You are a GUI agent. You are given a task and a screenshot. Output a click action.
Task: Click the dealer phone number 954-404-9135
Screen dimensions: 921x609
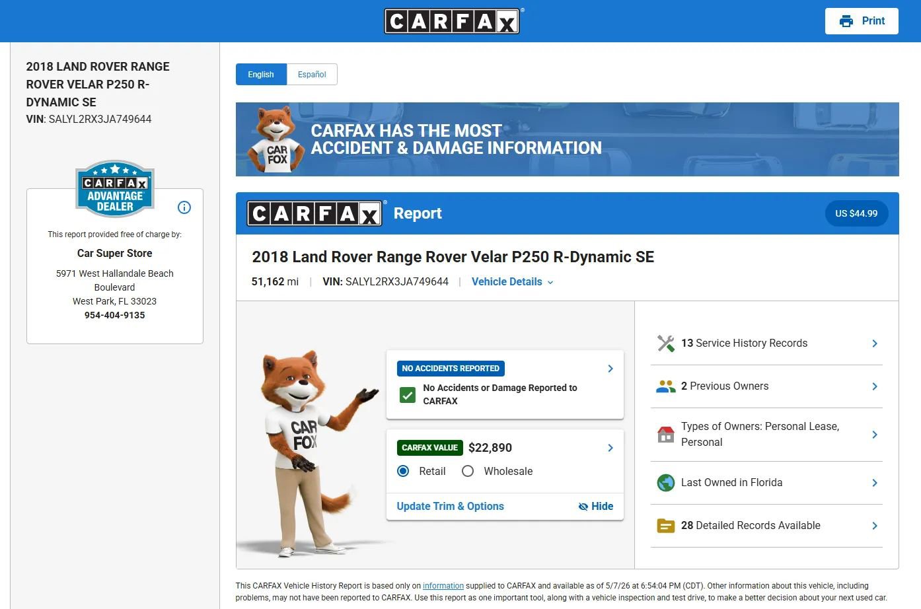tap(115, 315)
